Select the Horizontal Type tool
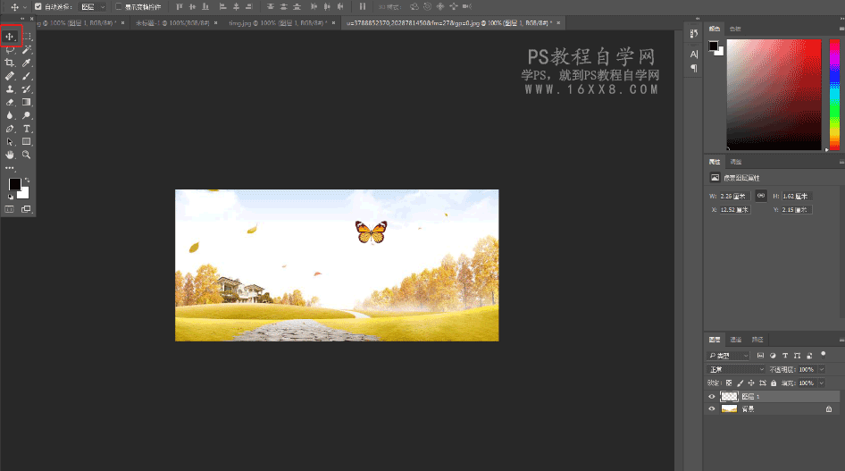 tap(27, 129)
